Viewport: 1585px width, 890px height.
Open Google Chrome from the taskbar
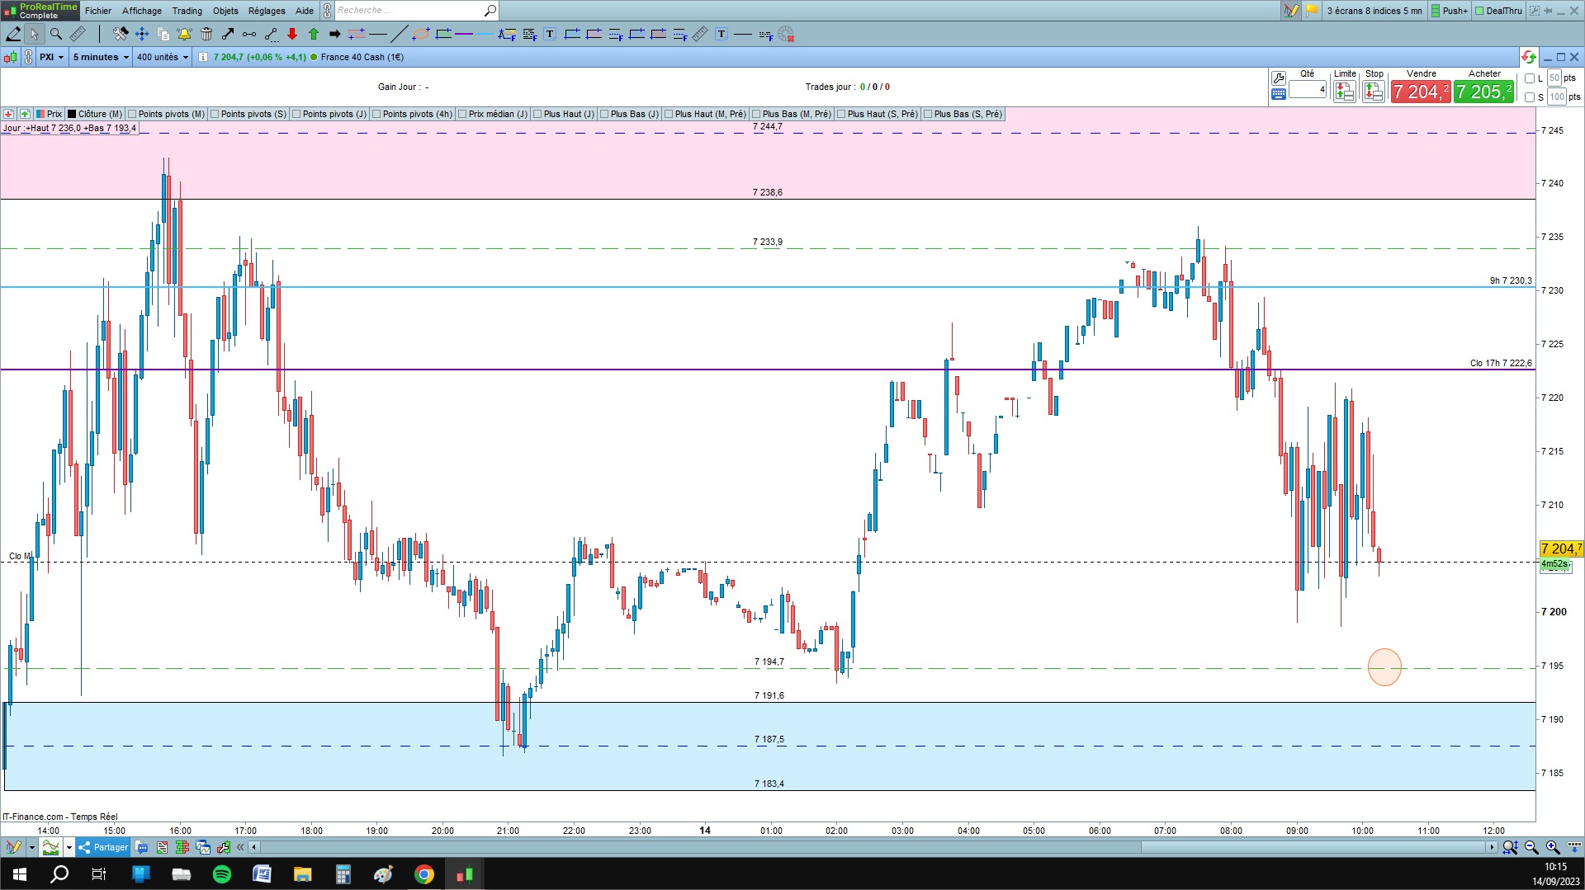tap(424, 874)
